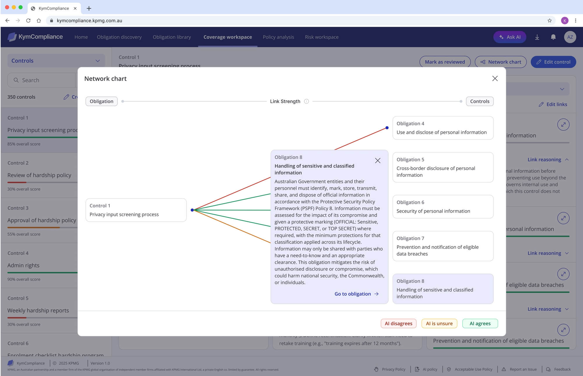Open the Controls dropdown in sidebar
Screen dimensions: 583x376
tap(56, 61)
